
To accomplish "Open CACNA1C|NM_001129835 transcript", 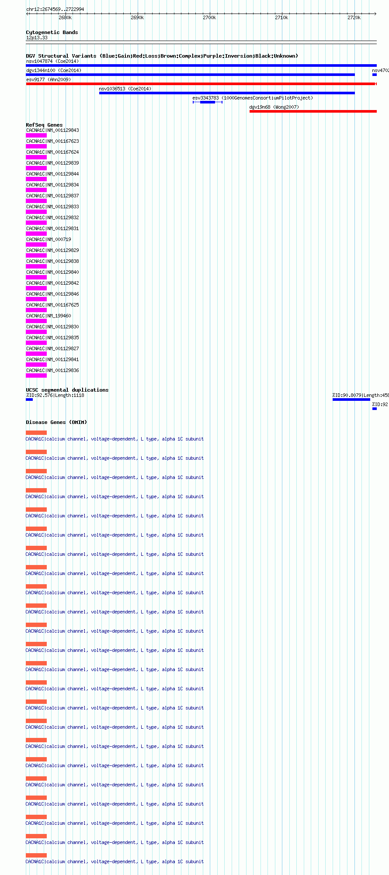I will click(x=52, y=338).
